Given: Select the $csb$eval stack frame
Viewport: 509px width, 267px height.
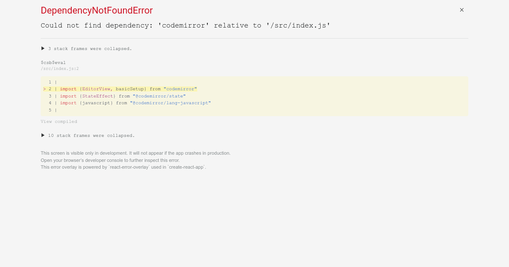Looking at the screenshot, I should click(x=53, y=62).
